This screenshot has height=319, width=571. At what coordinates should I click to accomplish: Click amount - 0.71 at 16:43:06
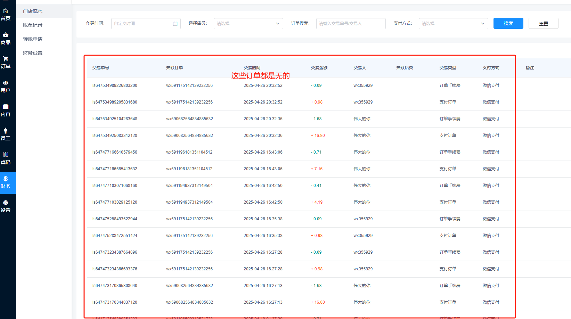pyautogui.click(x=316, y=152)
